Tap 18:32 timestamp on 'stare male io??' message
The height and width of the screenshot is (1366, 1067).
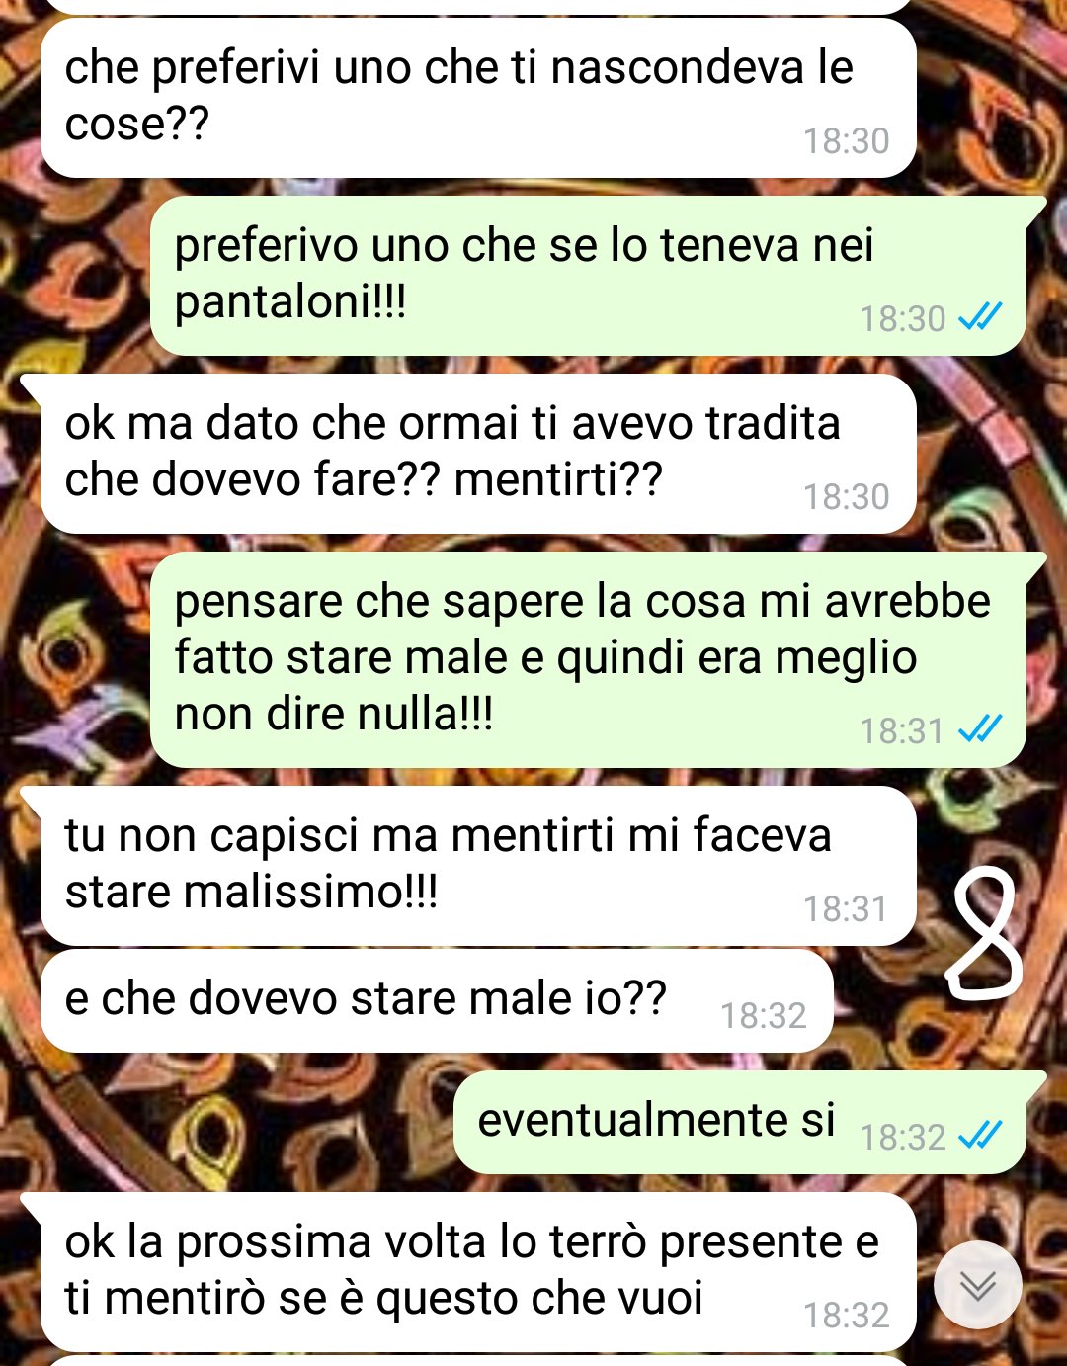click(764, 1016)
